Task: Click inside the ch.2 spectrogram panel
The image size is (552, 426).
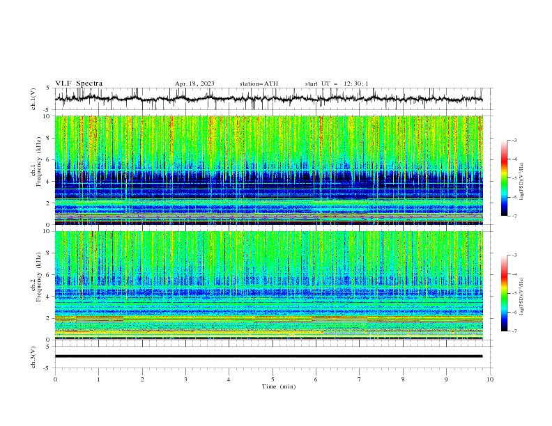Action: click(x=268, y=285)
